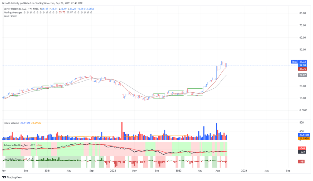This screenshot has height=181, width=313.
Task: Click the blue 37.20 last price label
Action: click(303, 65)
